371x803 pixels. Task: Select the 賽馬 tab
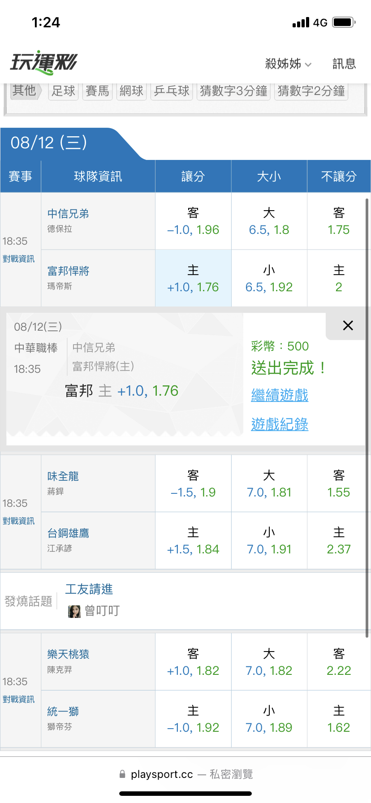(97, 91)
